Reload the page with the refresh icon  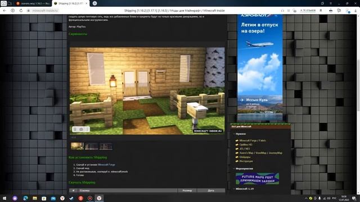(21, 11)
